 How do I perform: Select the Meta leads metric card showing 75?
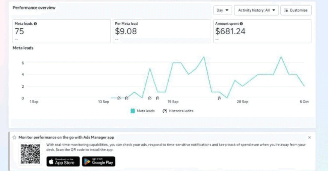[62, 31]
